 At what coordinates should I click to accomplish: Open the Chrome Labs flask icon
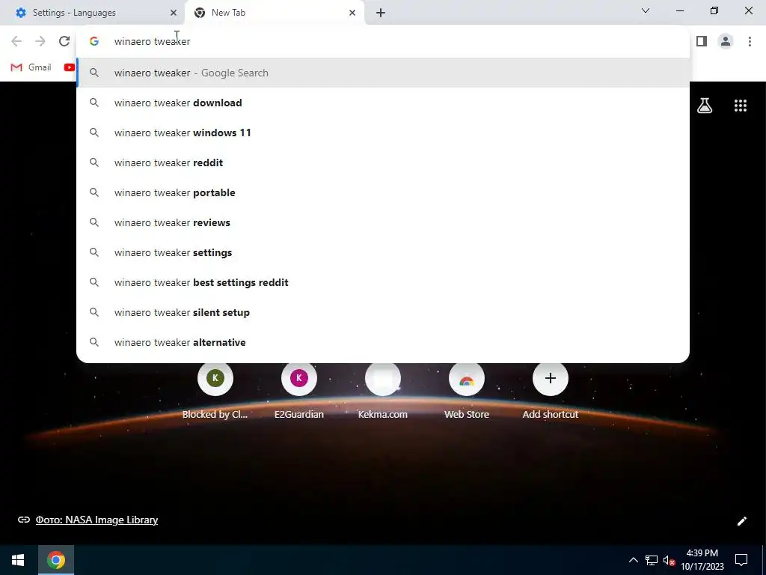pyautogui.click(x=705, y=105)
